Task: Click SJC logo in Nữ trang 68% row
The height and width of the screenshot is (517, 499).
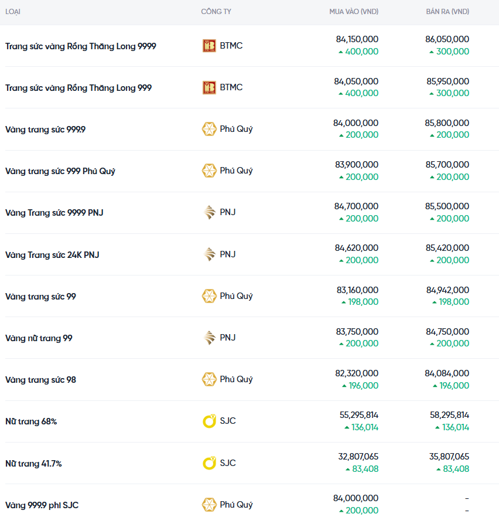Action: point(209,421)
